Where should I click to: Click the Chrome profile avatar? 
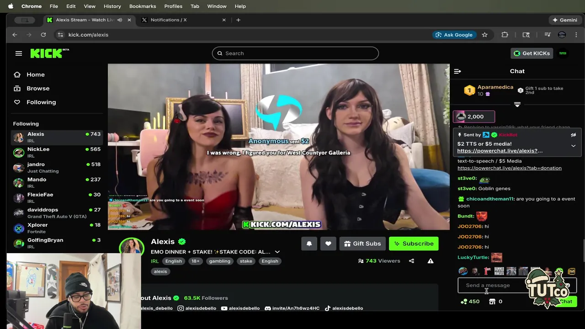click(x=562, y=35)
